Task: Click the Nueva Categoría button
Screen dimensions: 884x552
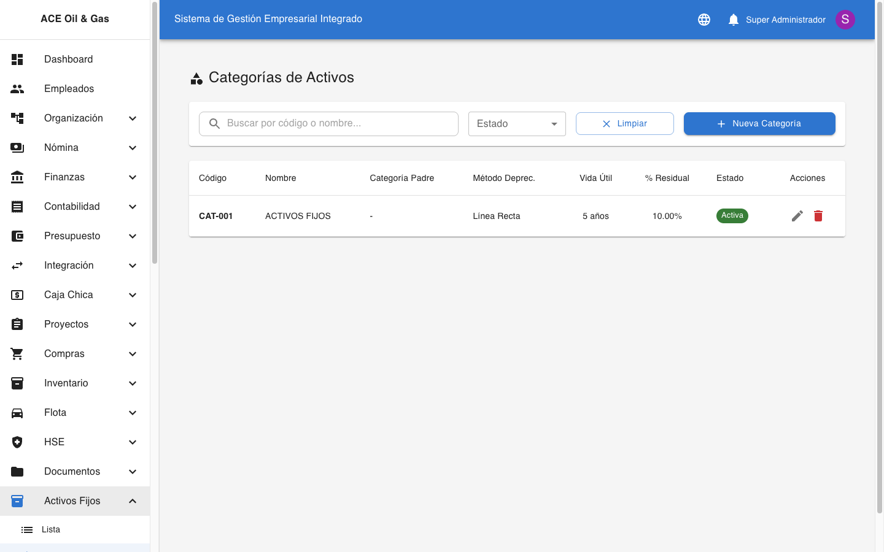Action: coord(759,123)
